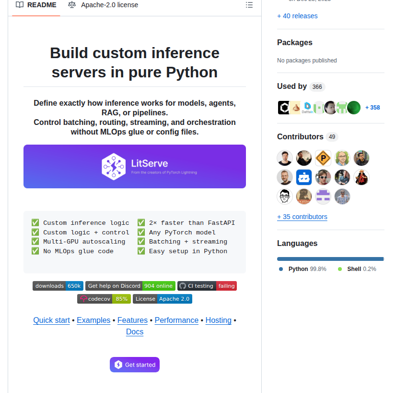The image size is (396, 393).
Task: Open the blue robot contributor avatar
Action: coord(304,177)
